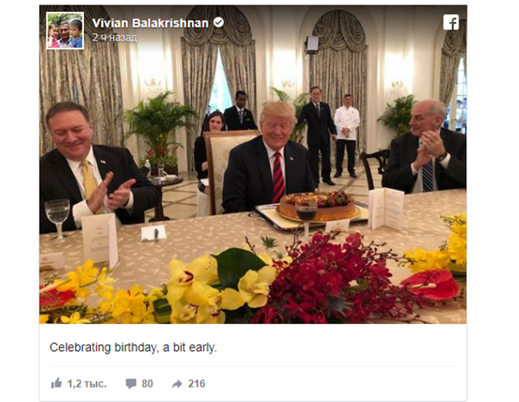Click the chef in white uniform
Viewport: 519px width, 402px height.
point(346,136)
